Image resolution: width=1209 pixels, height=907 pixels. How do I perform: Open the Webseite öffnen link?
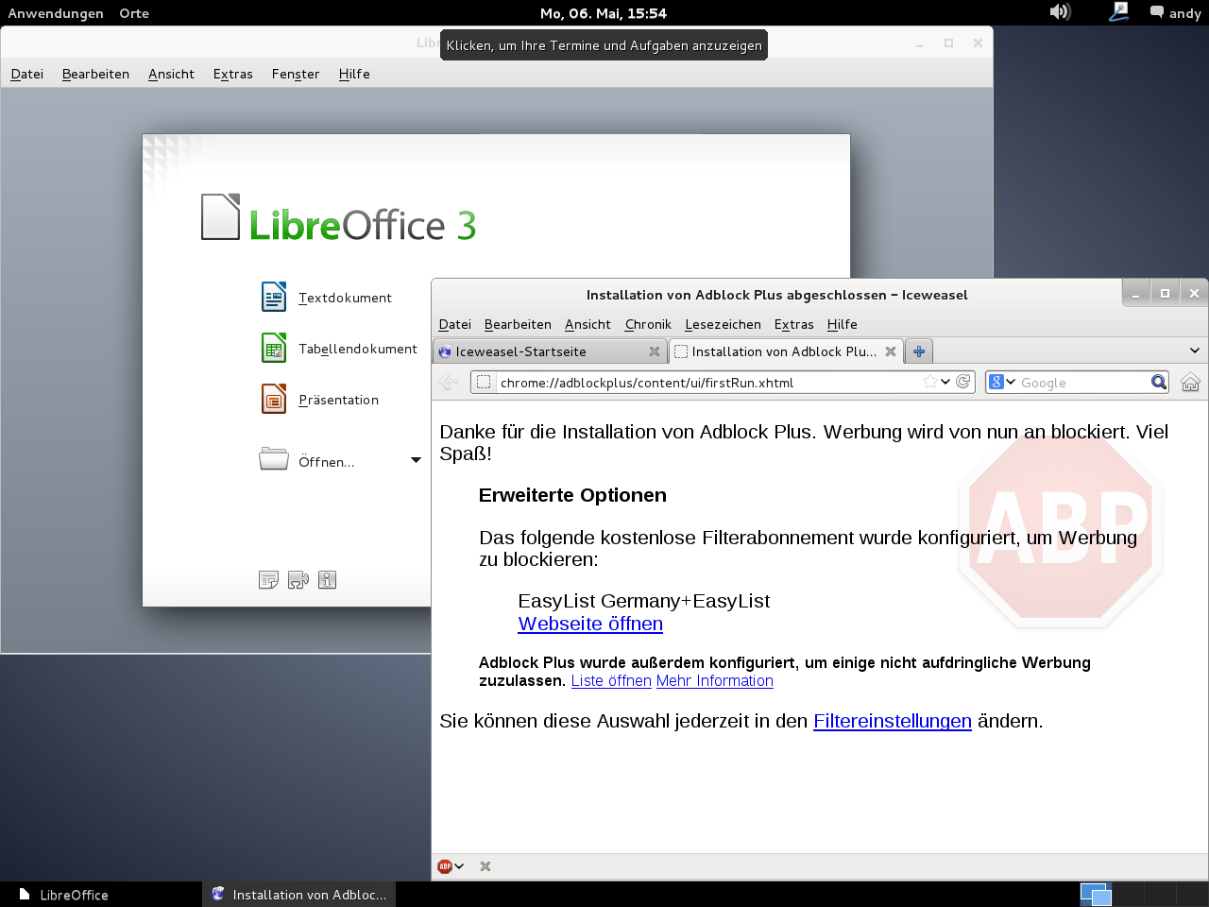tap(590, 624)
